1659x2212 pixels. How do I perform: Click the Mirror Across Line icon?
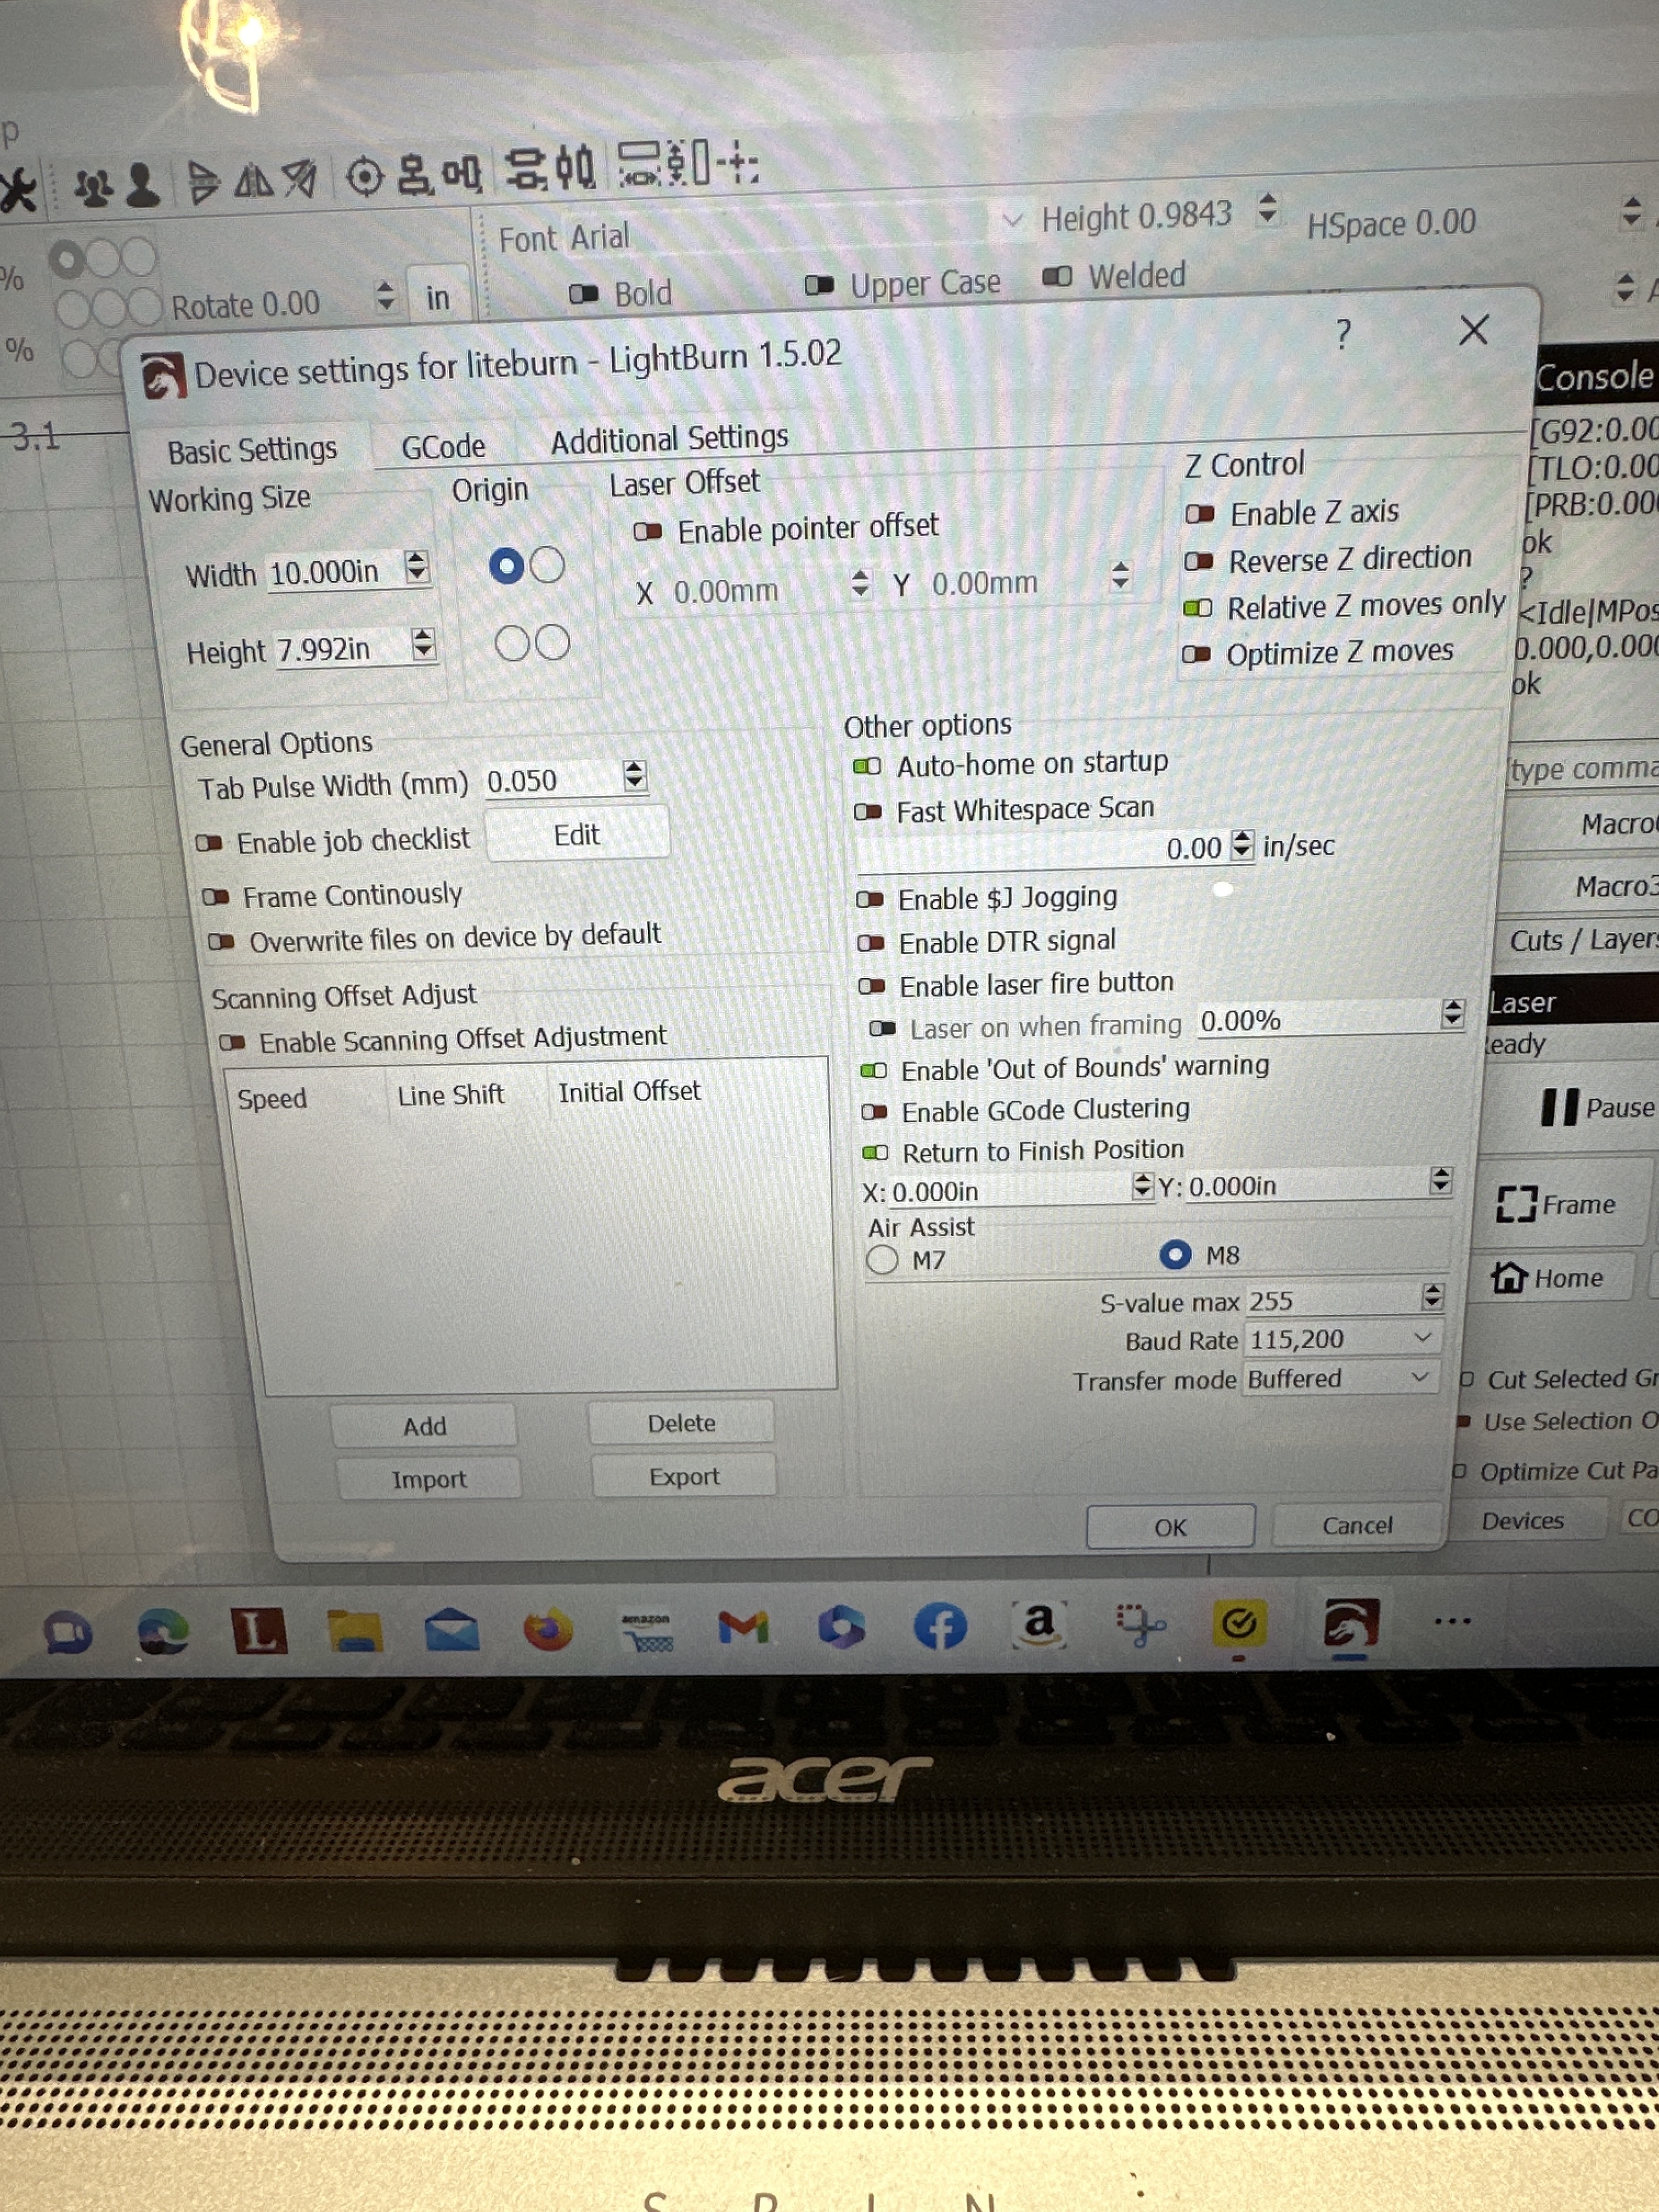point(299,179)
